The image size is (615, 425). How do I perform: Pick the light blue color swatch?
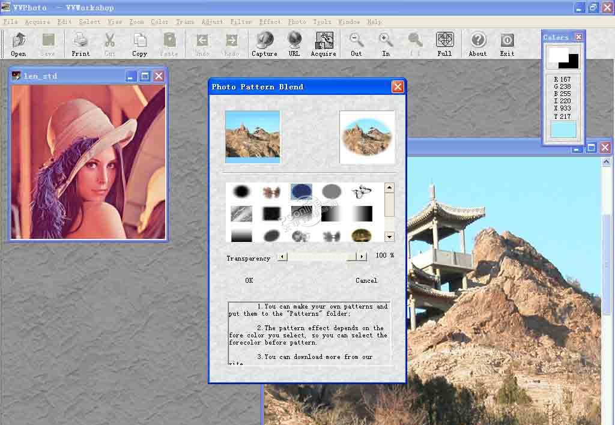563,130
